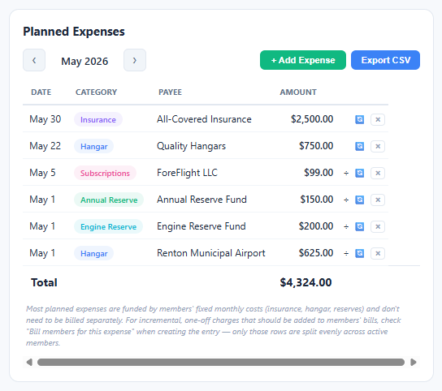Click recurring icon on Engine Reserve Fund row
Viewport: 442px width, 391px height.
click(359, 226)
